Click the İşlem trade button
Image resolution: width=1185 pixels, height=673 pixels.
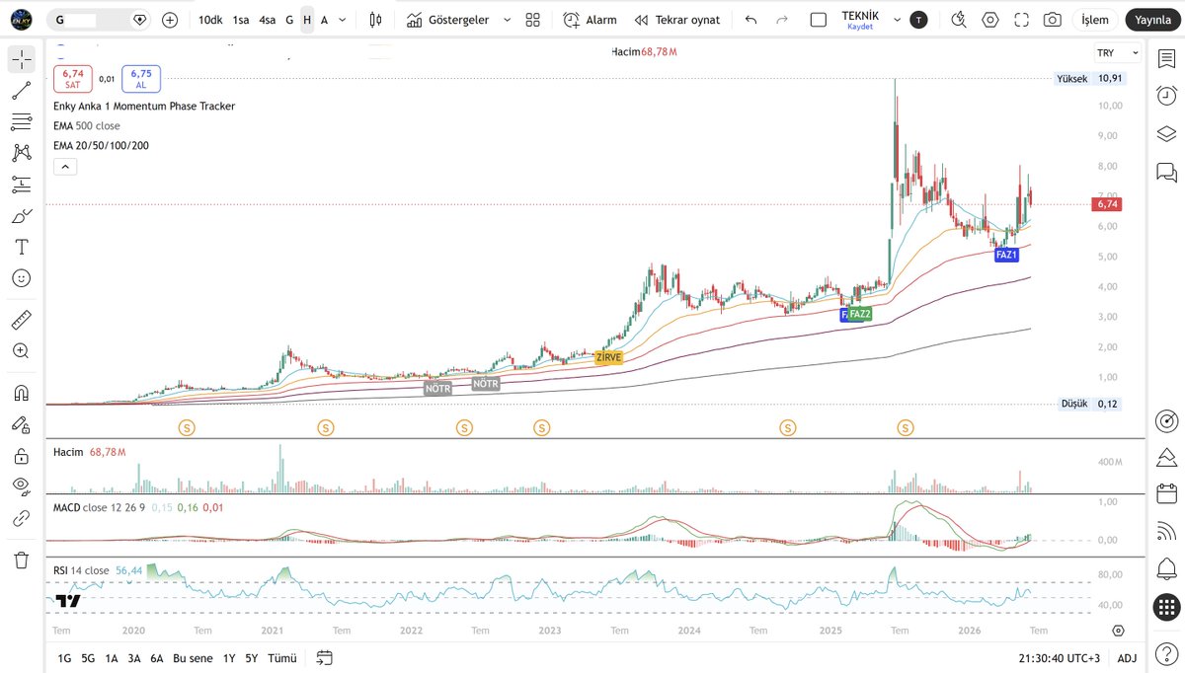(x=1094, y=20)
